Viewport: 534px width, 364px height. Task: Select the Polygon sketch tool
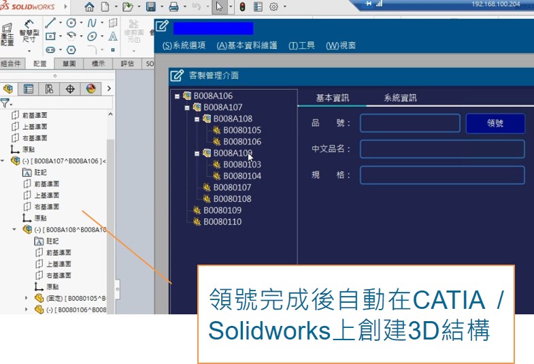point(71,50)
